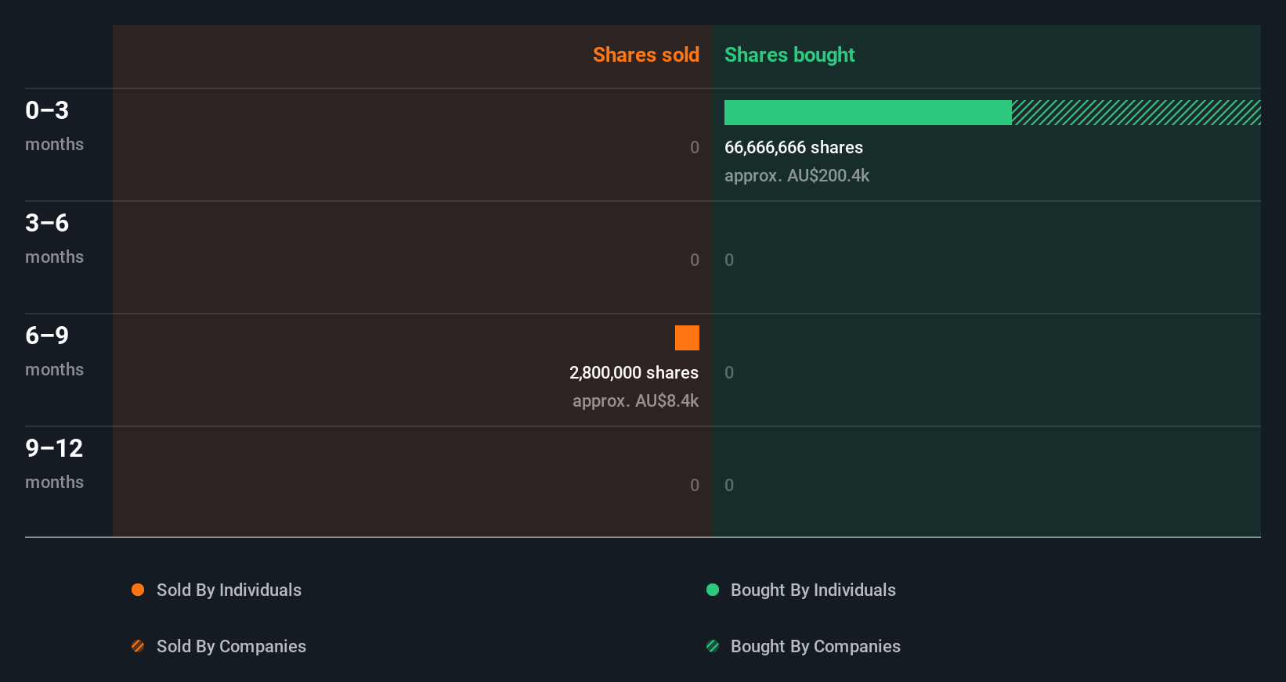Click the hatched green bar segment for 0–3 months
The width and height of the screenshot is (1286, 682).
1136,113
